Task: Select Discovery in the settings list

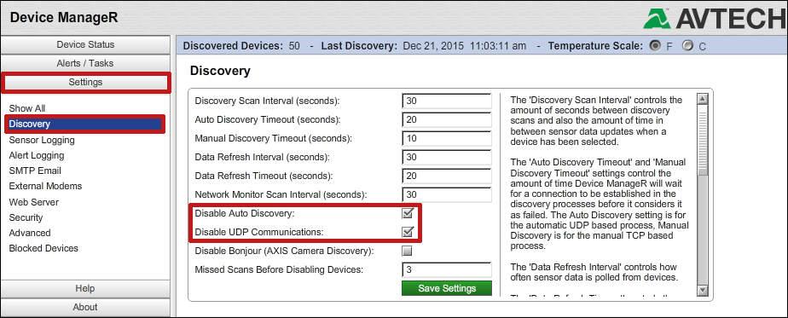Action: (85, 124)
